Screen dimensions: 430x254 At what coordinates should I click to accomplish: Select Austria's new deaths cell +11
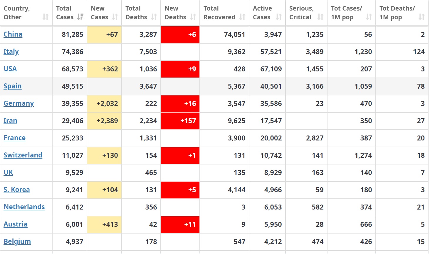[180, 224]
